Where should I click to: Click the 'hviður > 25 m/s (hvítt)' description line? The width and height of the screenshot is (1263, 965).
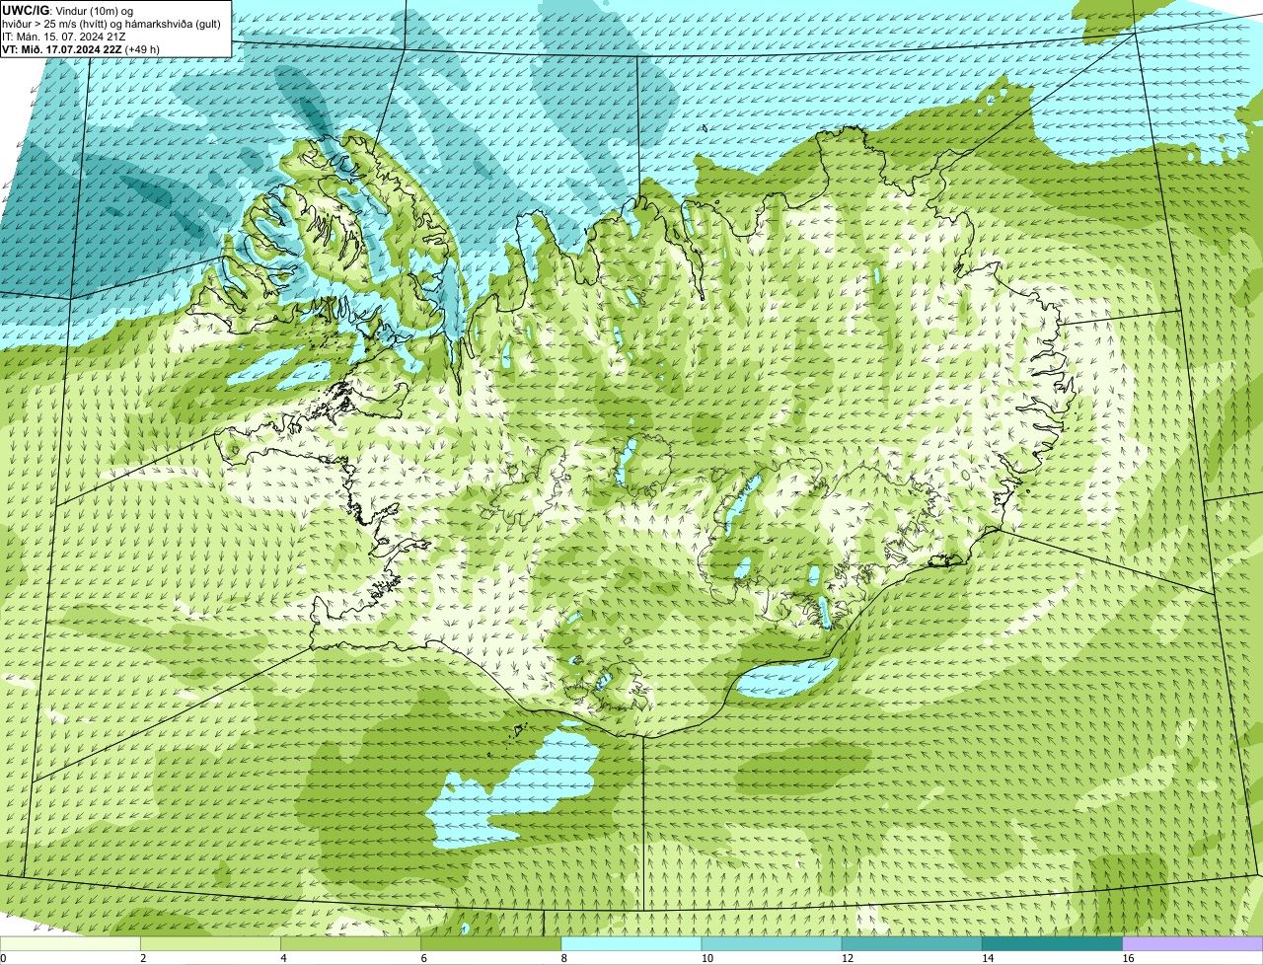pos(111,24)
